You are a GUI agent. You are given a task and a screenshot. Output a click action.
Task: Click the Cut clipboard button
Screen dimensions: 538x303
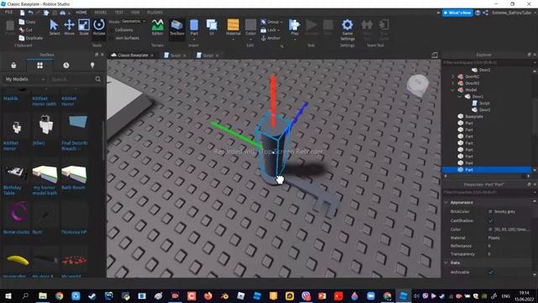pos(26,30)
